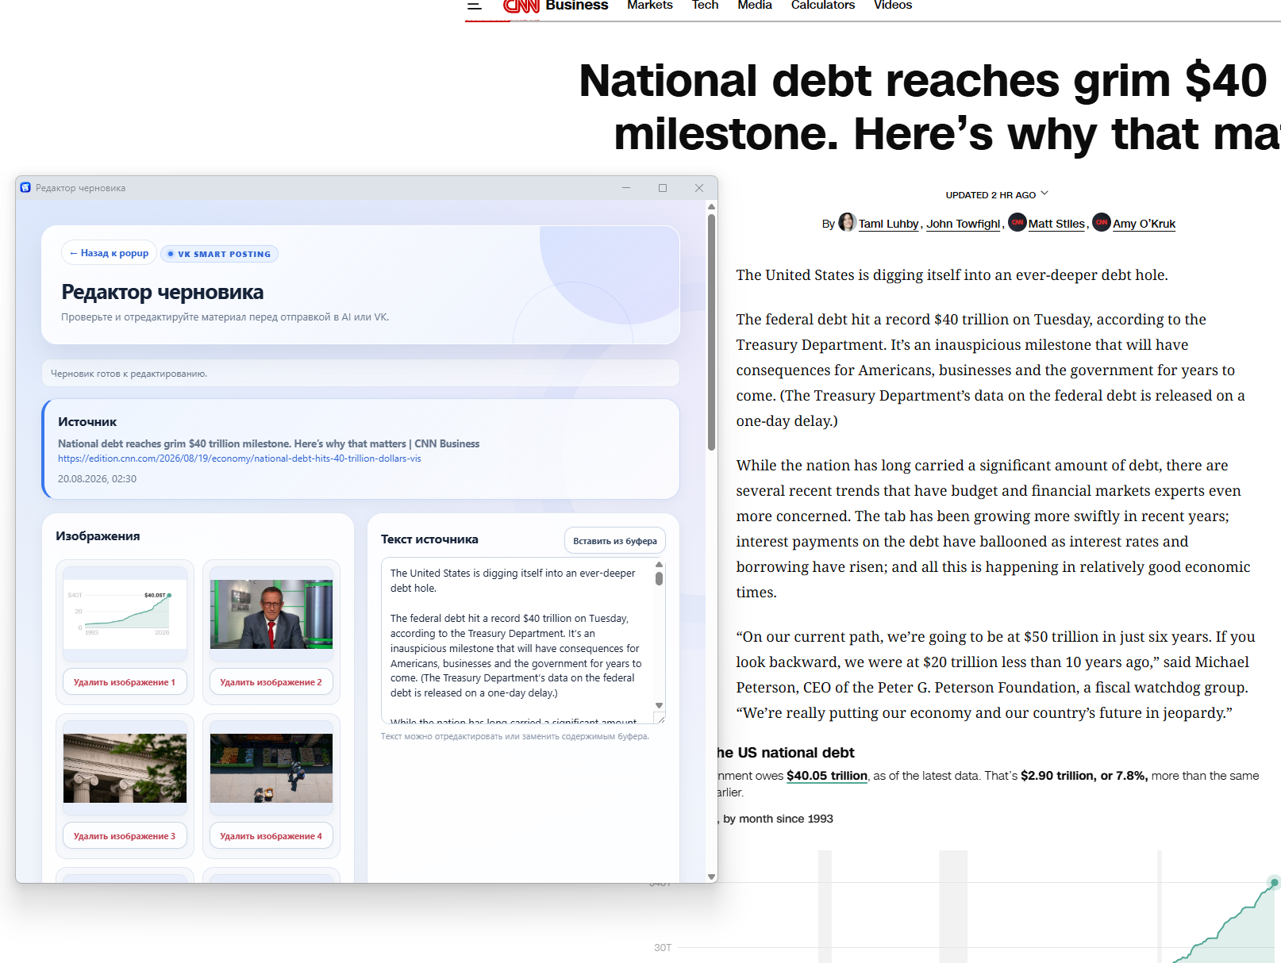Click Удалить изображение 2 button
Viewport: 1281px width, 963px height.
(x=271, y=682)
